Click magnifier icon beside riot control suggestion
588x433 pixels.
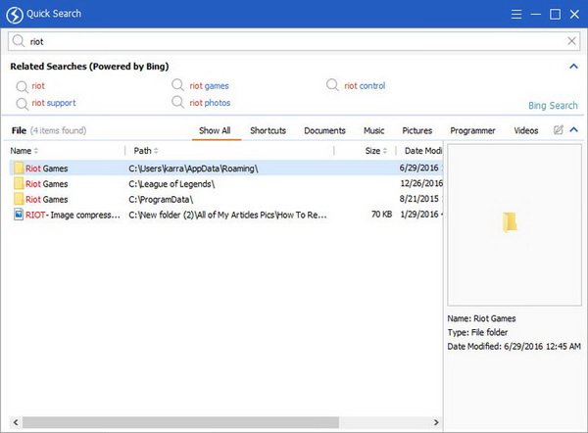tap(334, 86)
